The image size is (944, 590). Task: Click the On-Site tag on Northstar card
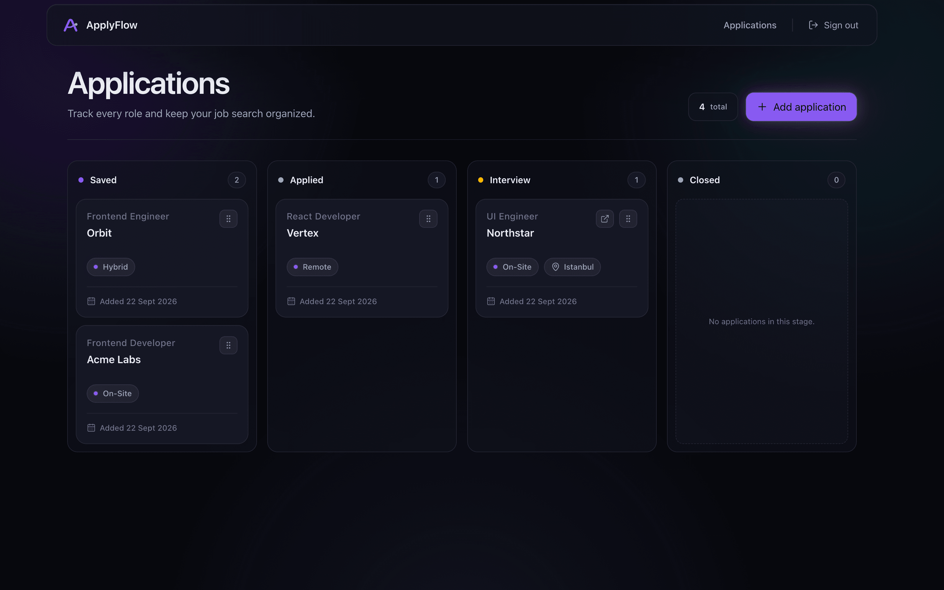coord(512,267)
